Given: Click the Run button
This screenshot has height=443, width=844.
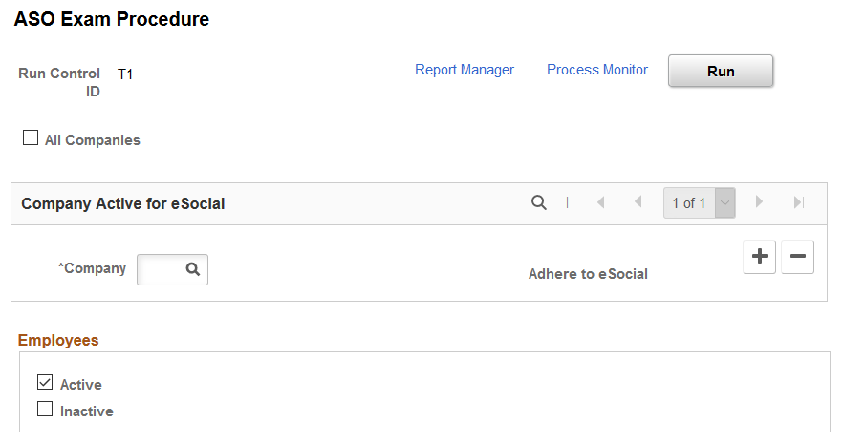Looking at the screenshot, I should 721,71.
